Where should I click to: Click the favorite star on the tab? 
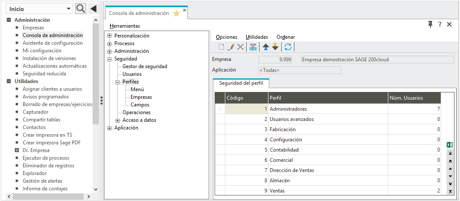click(x=176, y=14)
